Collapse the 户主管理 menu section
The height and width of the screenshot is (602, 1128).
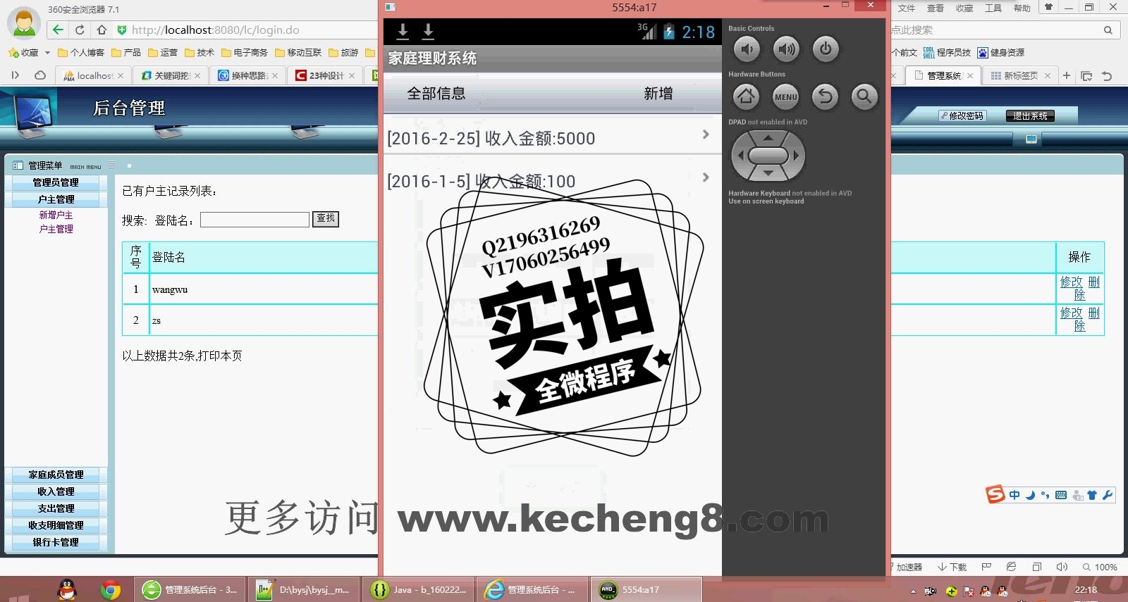pyautogui.click(x=56, y=199)
